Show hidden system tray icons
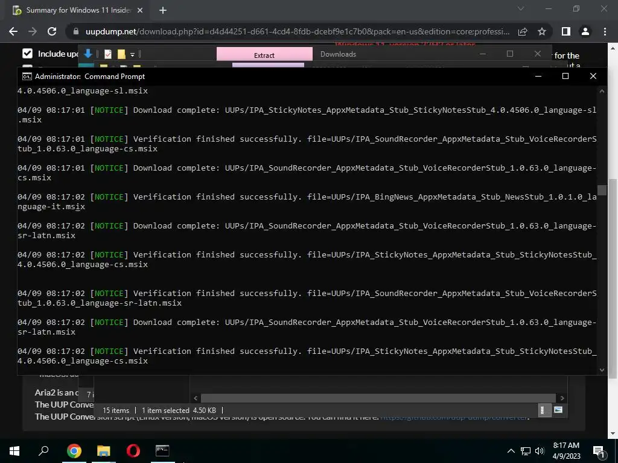618x463 pixels. tap(511, 451)
